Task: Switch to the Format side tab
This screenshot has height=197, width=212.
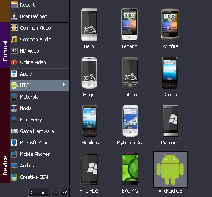Action: (x=5, y=45)
